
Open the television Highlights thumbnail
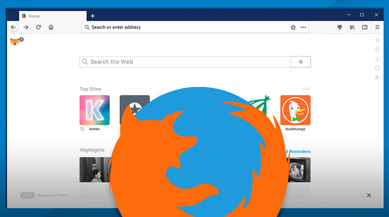coord(300,170)
